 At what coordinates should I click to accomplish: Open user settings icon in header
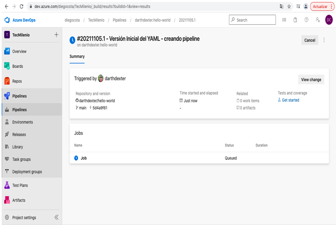[x=318, y=20]
